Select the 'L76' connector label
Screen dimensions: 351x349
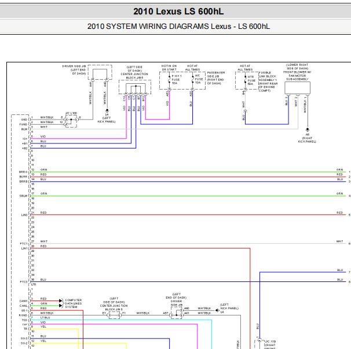tap(34, 284)
